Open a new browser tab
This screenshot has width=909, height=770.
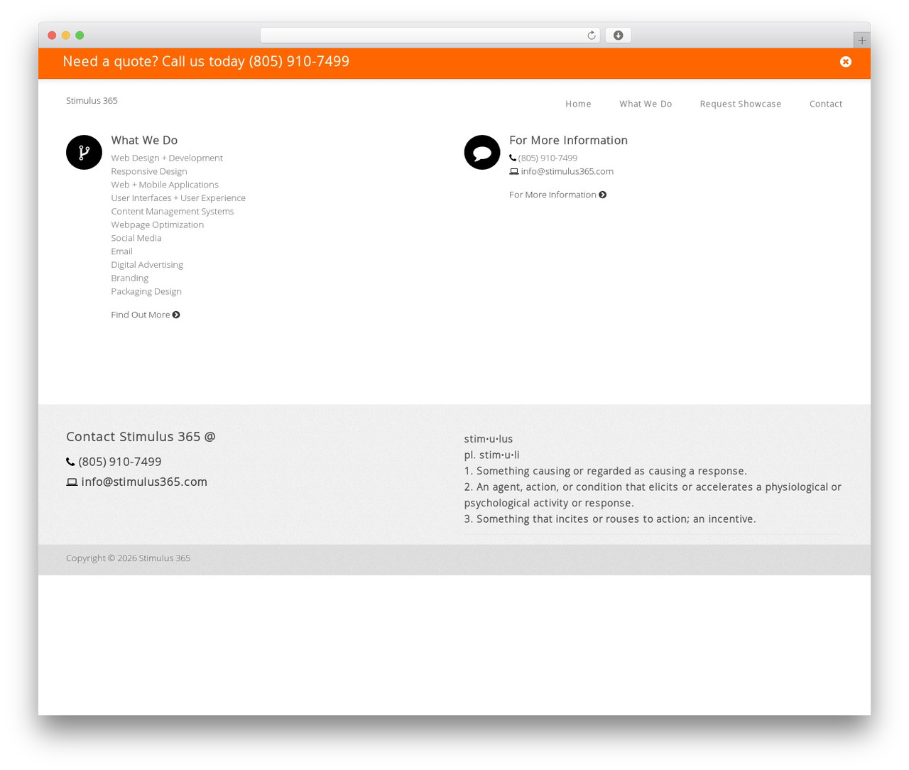tap(861, 40)
